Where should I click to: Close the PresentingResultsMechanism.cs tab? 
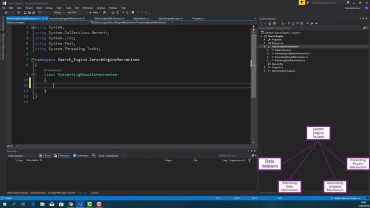coord(46,18)
